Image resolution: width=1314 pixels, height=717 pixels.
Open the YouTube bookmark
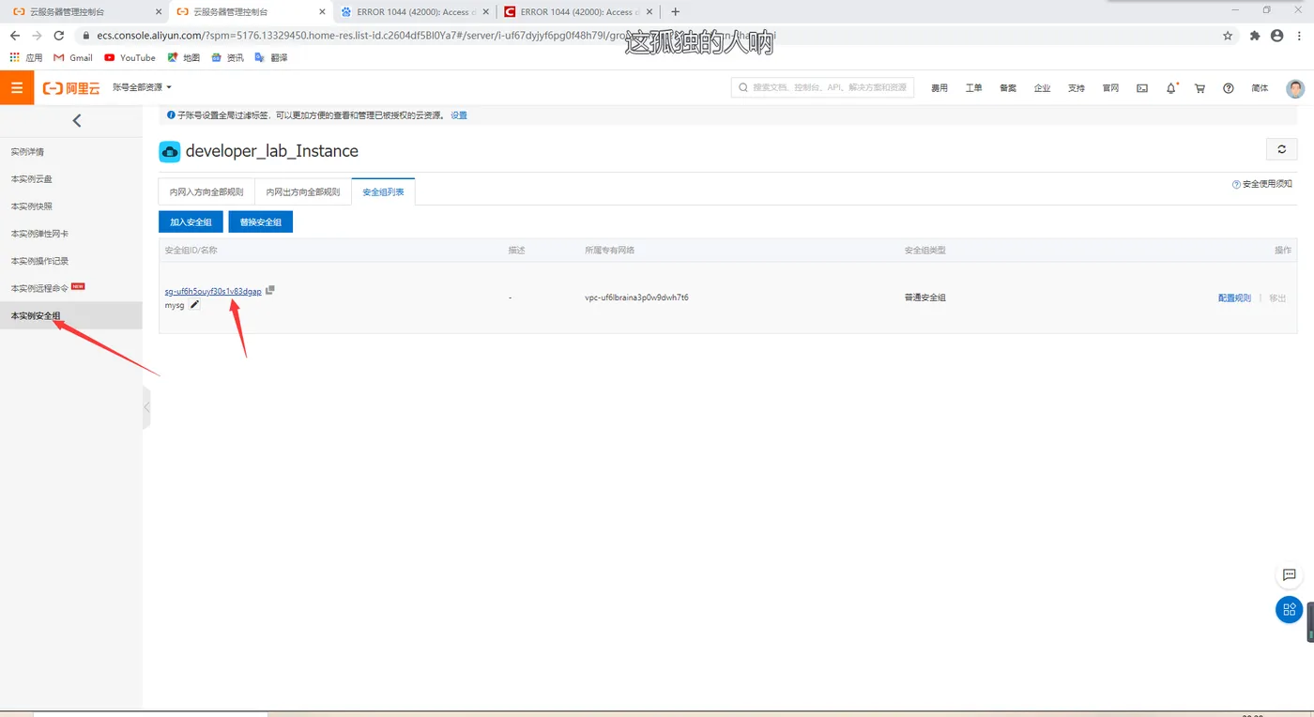click(130, 58)
